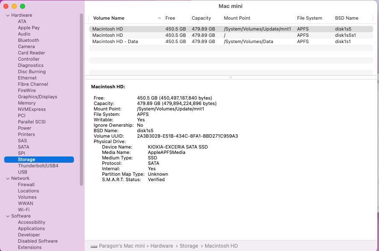Collapse the Network section chevron
379x251 pixels.
pyautogui.click(x=8, y=178)
